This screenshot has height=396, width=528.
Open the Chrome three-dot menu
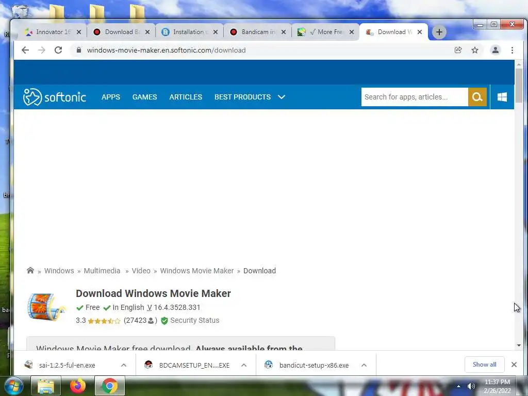[512, 50]
